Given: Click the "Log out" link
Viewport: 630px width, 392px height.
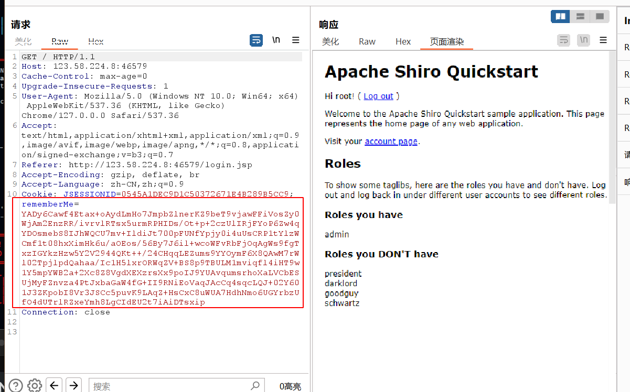Looking at the screenshot, I should point(378,96).
